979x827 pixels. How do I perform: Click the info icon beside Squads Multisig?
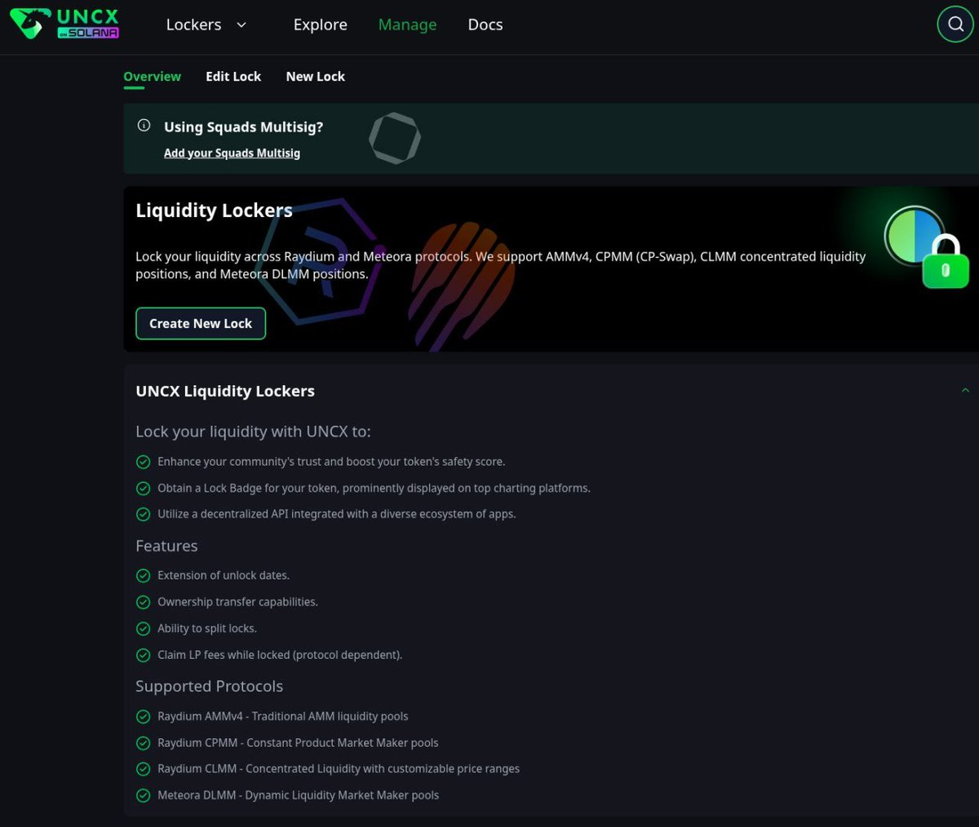click(x=144, y=126)
